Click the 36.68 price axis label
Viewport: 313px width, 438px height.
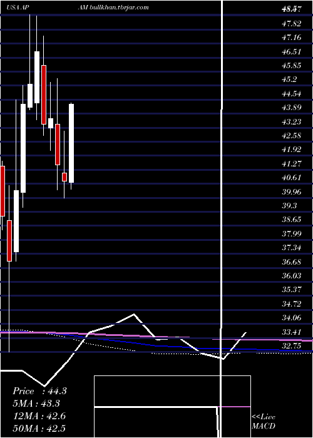click(x=292, y=262)
